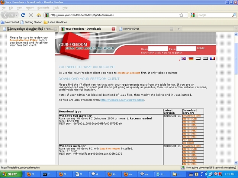238x178 pixels.
Task: Open the View menu
Action: pyautogui.click(x=20, y=7)
